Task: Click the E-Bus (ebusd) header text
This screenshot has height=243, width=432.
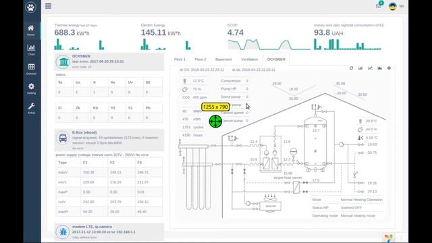Action: [84, 132]
